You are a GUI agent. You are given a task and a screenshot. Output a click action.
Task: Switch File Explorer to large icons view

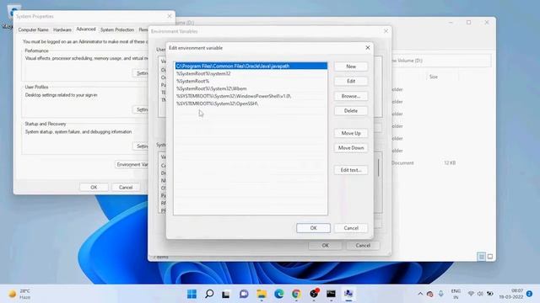489,256
